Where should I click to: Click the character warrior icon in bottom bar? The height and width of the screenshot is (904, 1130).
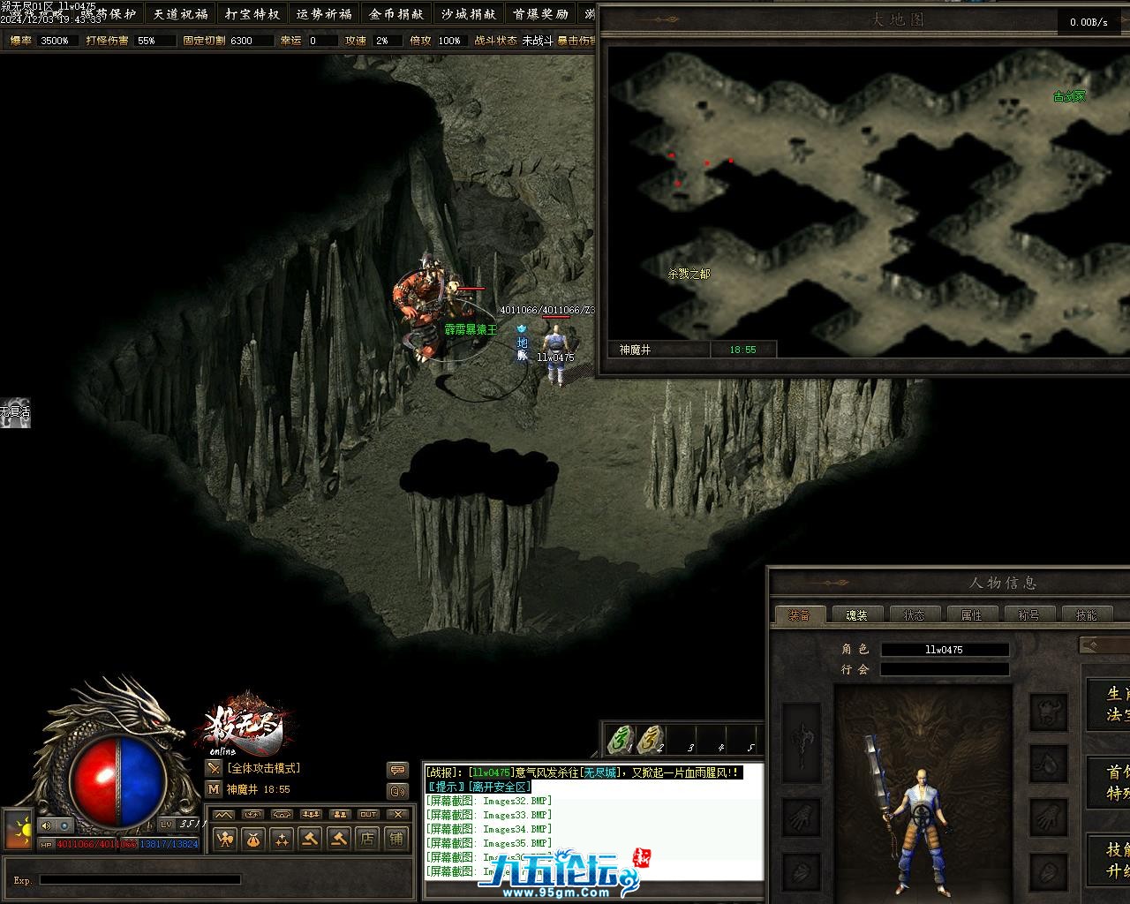point(225,839)
